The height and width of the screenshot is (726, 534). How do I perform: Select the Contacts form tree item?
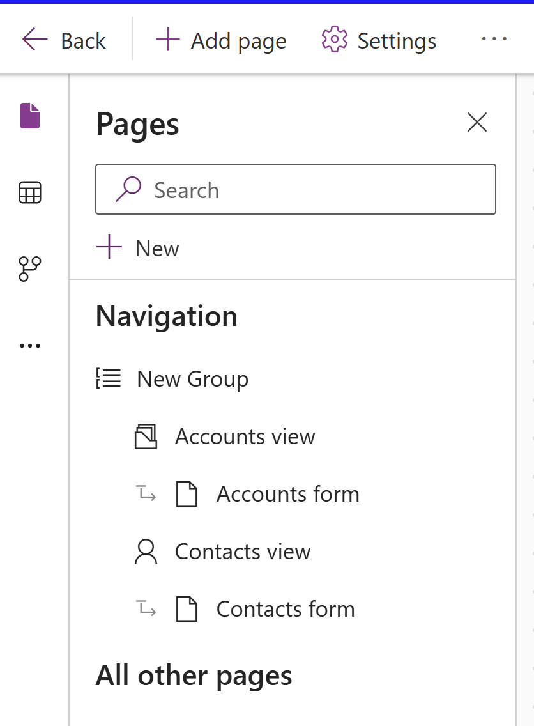pyautogui.click(x=285, y=608)
